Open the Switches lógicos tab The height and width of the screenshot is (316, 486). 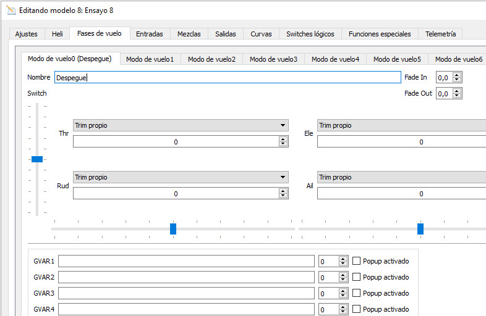[310, 34]
